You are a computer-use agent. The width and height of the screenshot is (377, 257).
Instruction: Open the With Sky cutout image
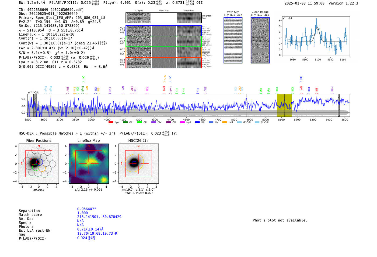[233, 40]
